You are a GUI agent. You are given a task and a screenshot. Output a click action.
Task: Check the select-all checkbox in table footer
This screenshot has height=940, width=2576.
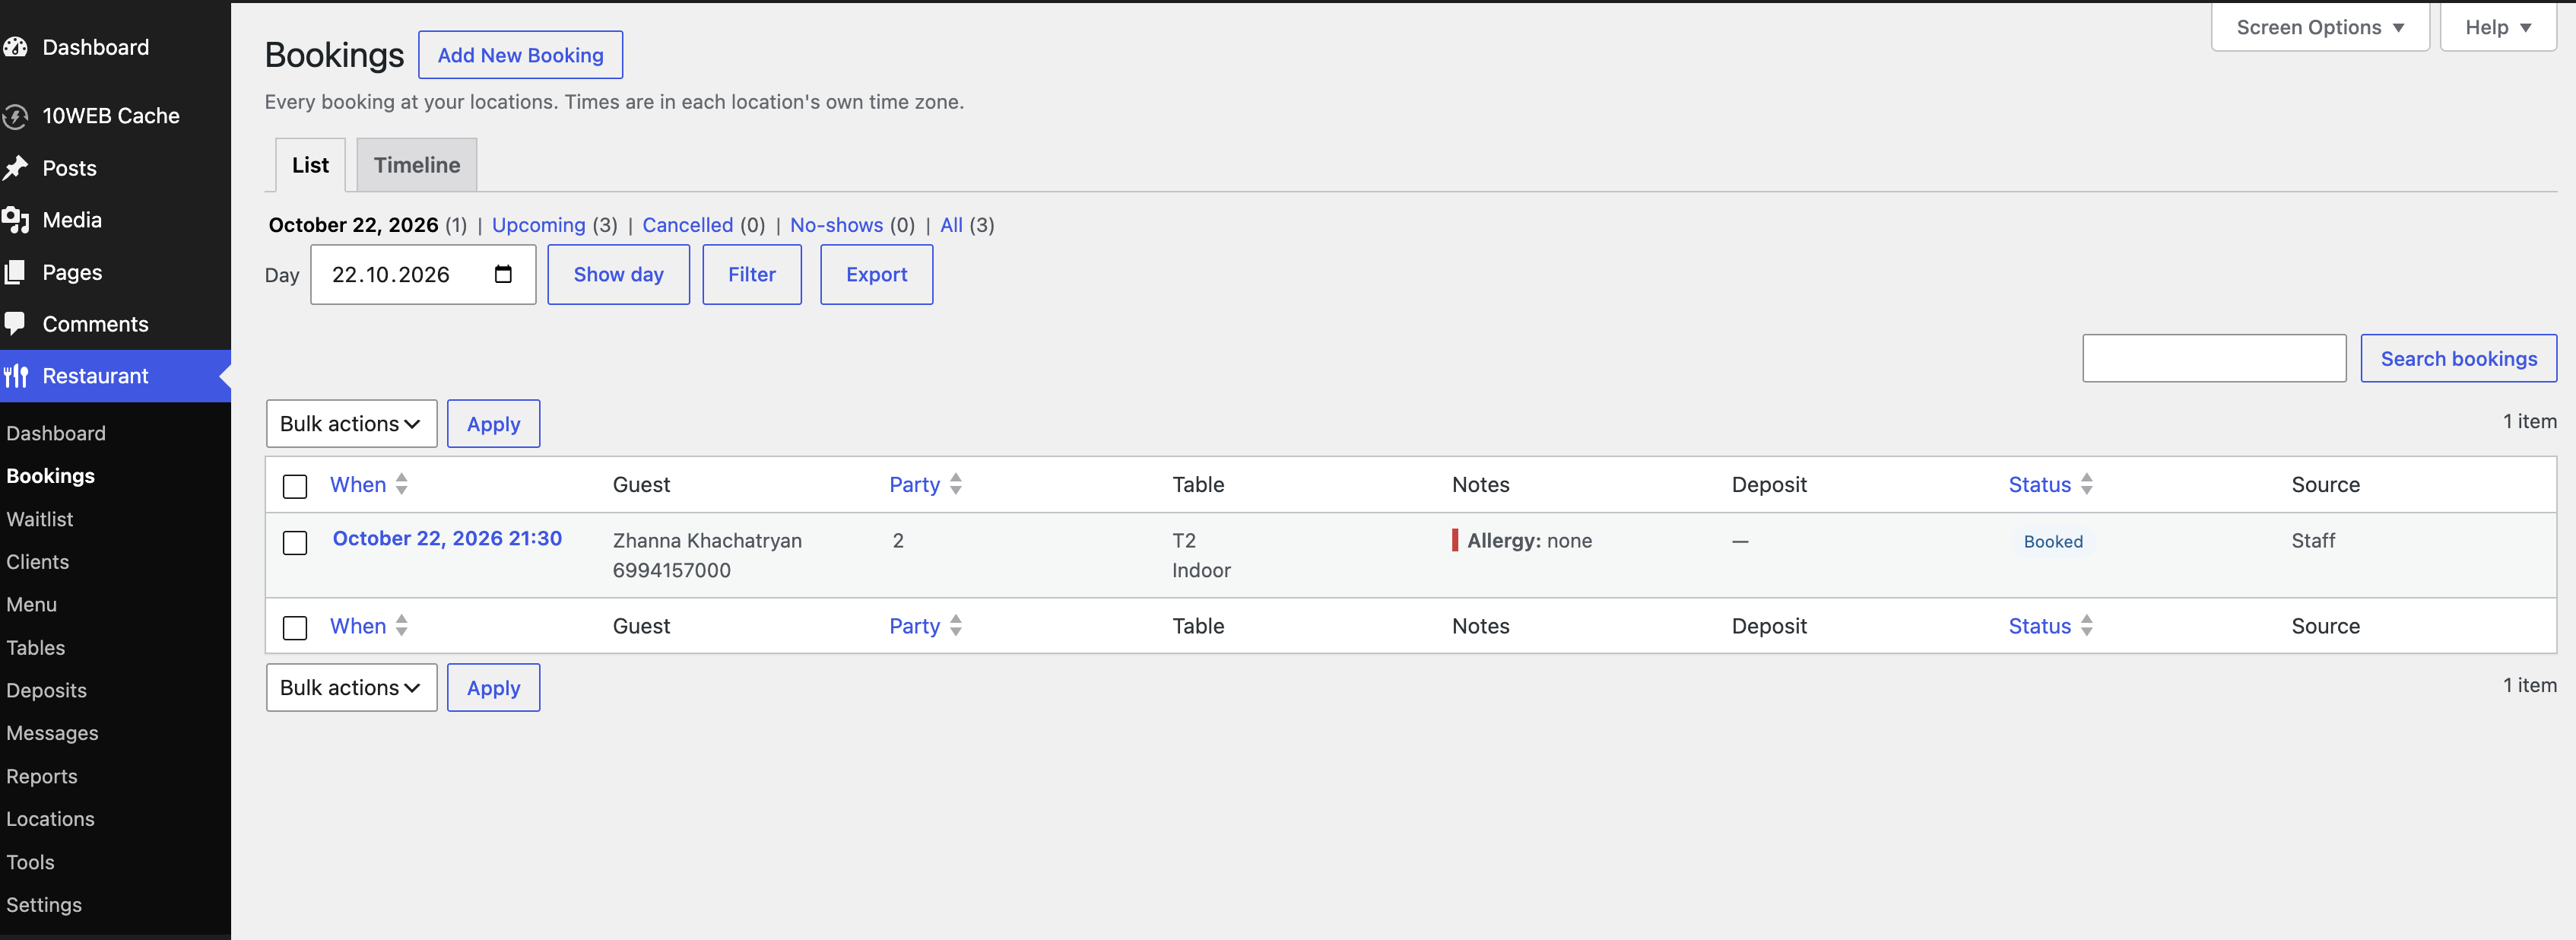click(x=295, y=628)
